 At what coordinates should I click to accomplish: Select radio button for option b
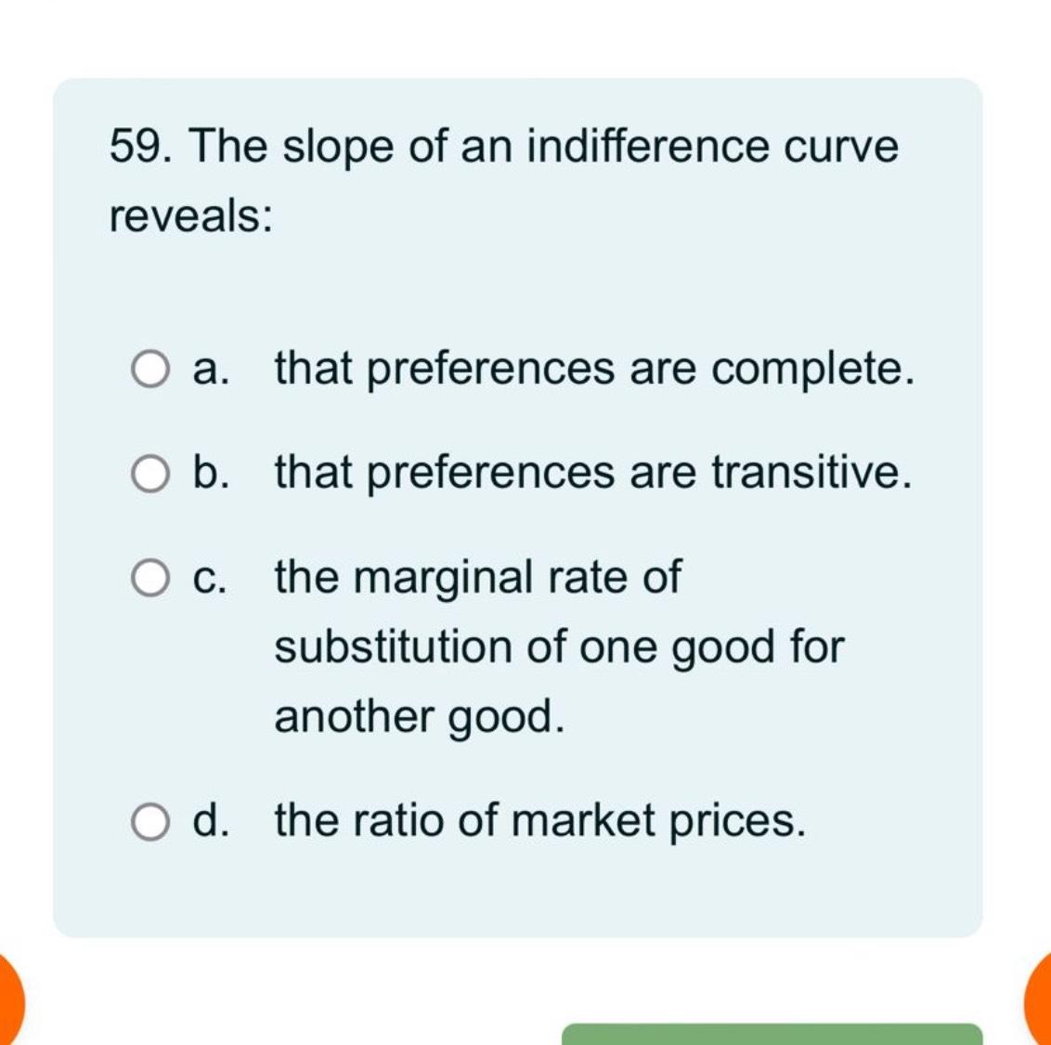(x=150, y=473)
